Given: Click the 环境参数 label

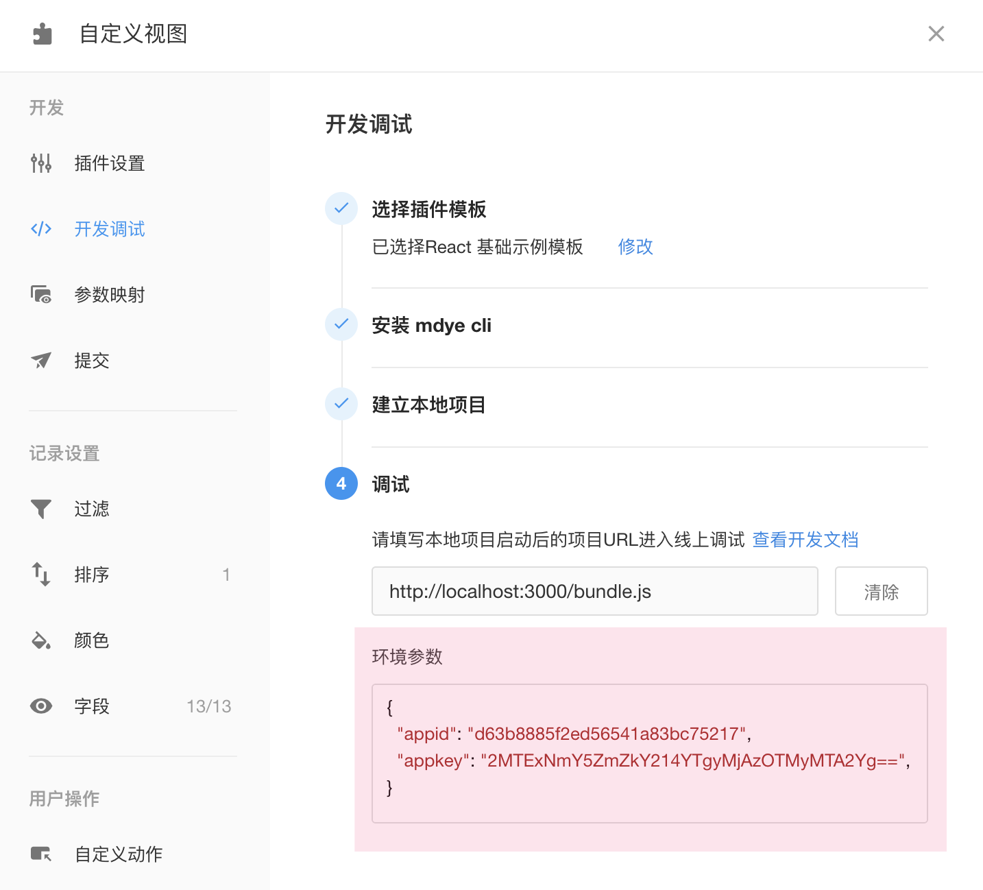Looking at the screenshot, I should click(x=407, y=657).
